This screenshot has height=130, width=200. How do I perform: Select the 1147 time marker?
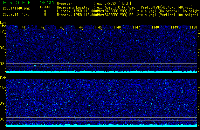click(136, 27)
